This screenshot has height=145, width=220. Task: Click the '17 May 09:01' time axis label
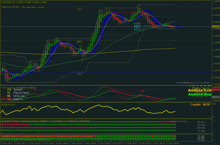pos(90,144)
